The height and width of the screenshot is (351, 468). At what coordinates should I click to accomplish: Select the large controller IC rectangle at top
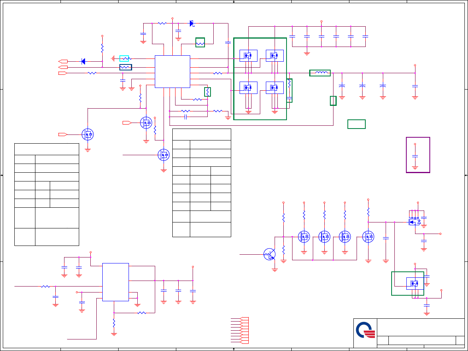pyautogui.click(x=173, y=72)
